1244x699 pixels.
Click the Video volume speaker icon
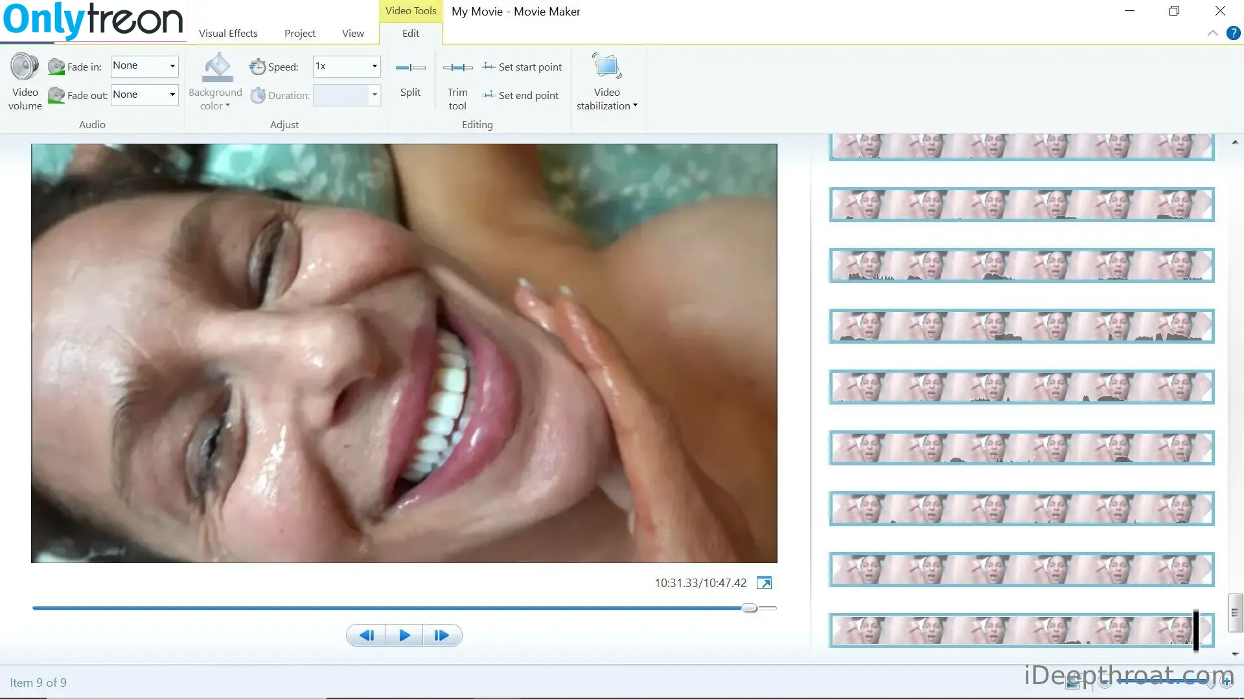[25, 66]
